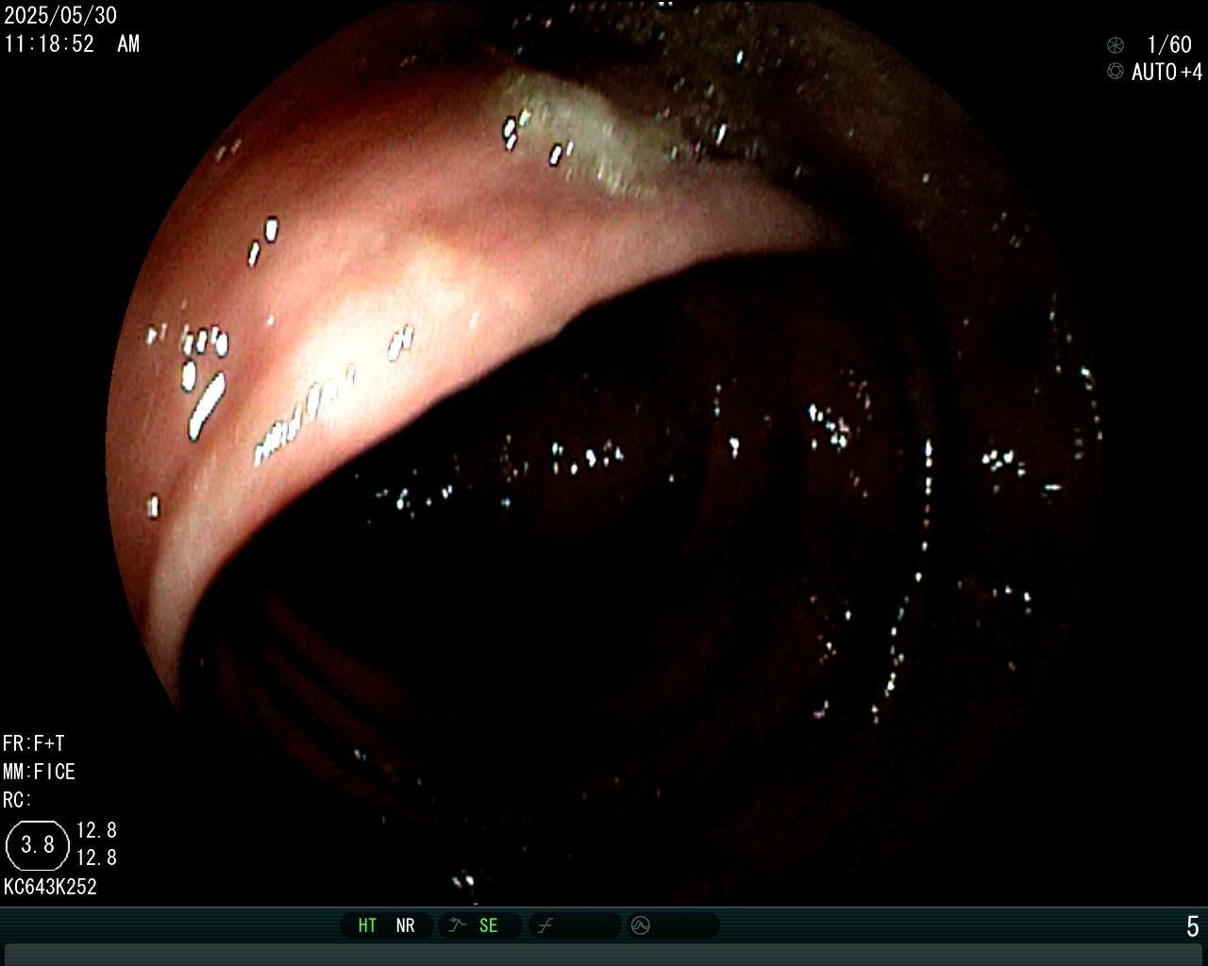Click the RC: label
This screenshot has height=966, width=1208.
[x=17, y=800]
